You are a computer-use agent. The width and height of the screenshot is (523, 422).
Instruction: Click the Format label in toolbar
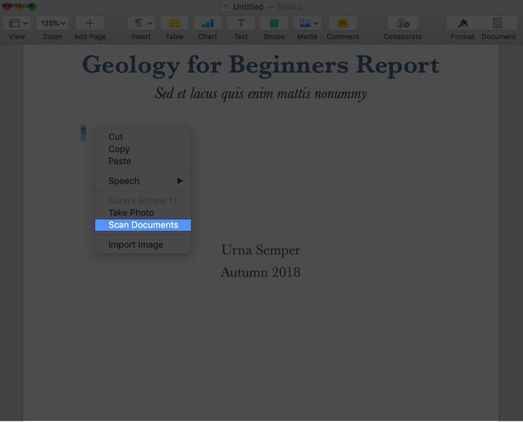point(462,37)
